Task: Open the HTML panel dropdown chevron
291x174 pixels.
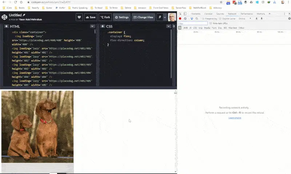Action: tap(92, 26)
